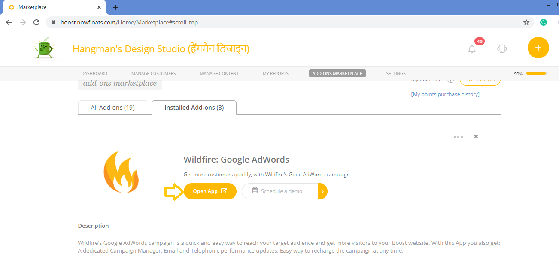Close the Wildfire add-on details panel
The image size is (559, 265).
[476, 136]
